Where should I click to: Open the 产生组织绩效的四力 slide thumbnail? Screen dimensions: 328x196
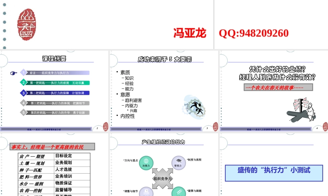(164, 165)
